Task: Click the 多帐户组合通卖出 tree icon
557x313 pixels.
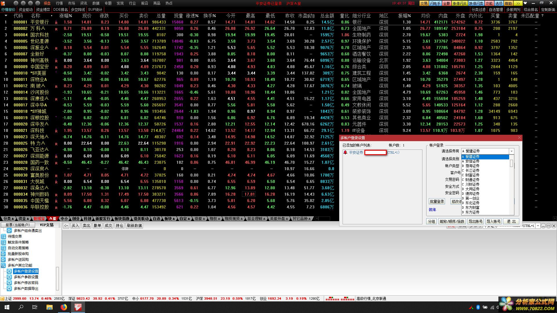Action: (9, 230)
